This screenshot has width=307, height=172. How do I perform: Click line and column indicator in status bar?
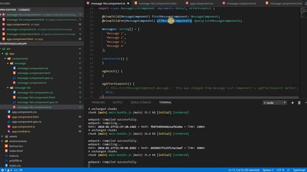pos(244,170)
